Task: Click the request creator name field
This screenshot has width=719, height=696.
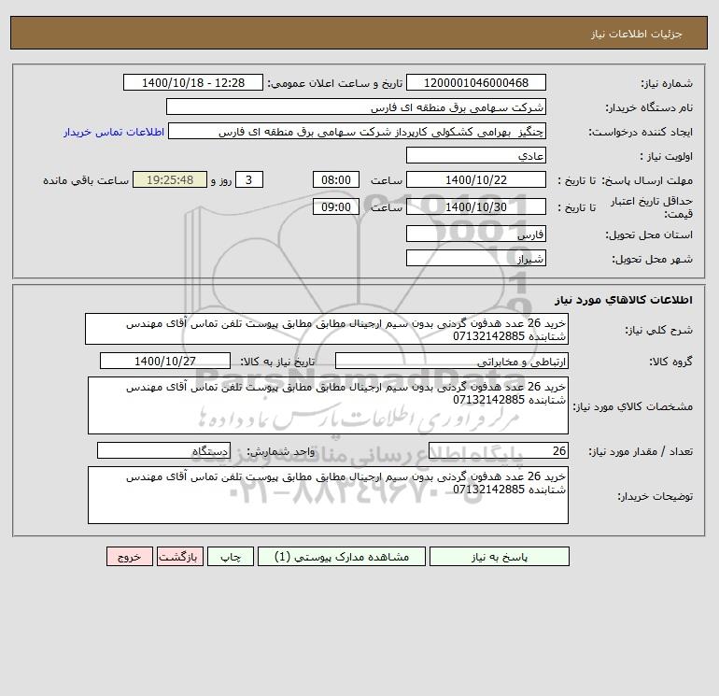Action: pyautogui.click(x=358, y=131)
